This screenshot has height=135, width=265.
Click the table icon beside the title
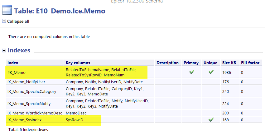[7, 10]
